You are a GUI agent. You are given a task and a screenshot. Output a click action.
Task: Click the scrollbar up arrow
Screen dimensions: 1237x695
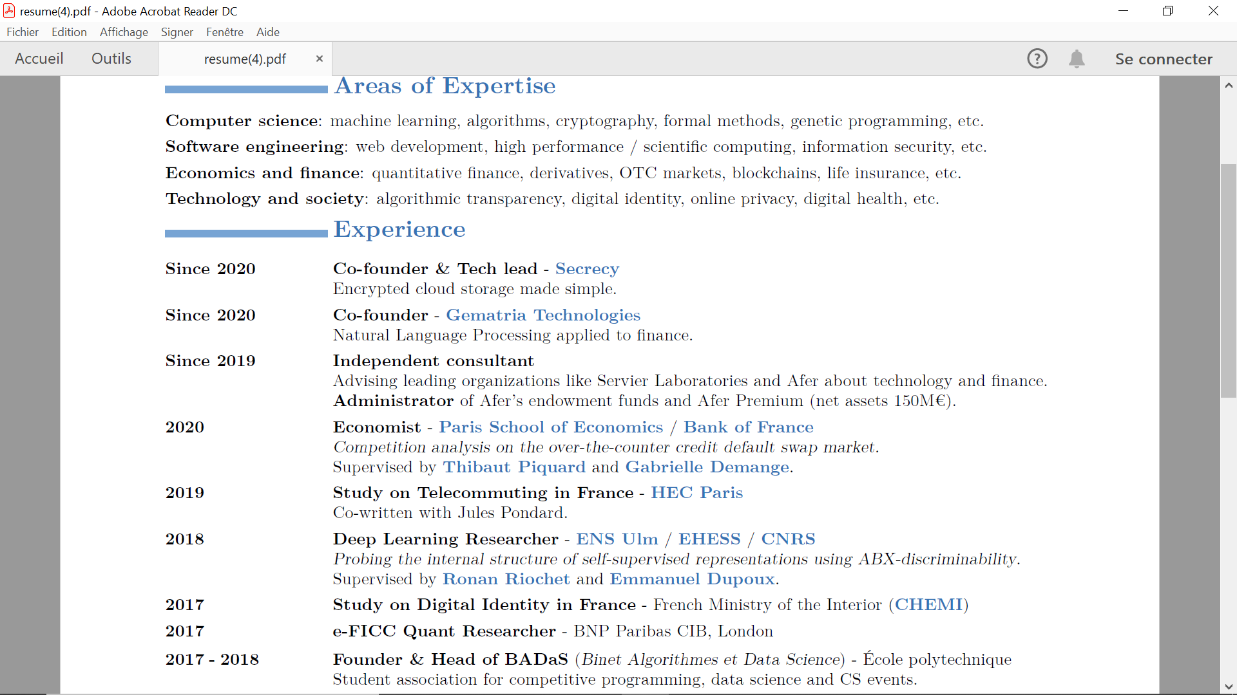(x=1229, y=86)
